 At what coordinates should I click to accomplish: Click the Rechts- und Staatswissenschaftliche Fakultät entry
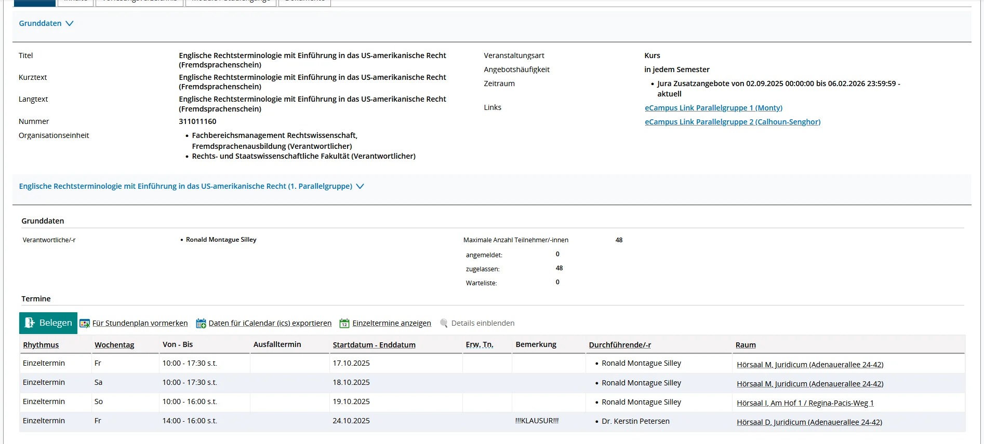coord(303,156)
